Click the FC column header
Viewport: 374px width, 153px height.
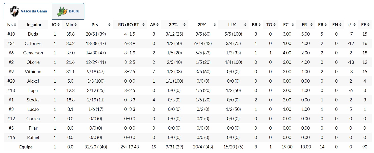(x=286, y=25)
